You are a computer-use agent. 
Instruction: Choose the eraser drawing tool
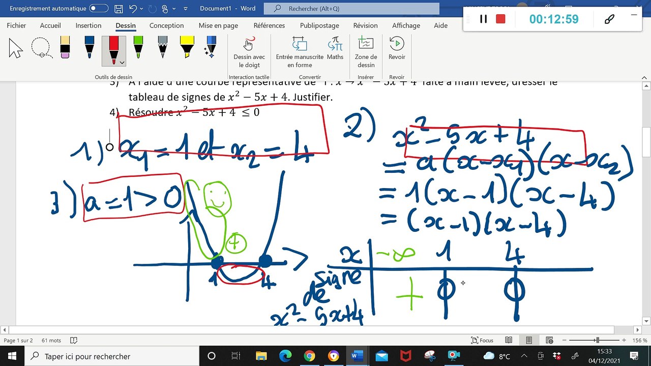(x=65, y=47)
